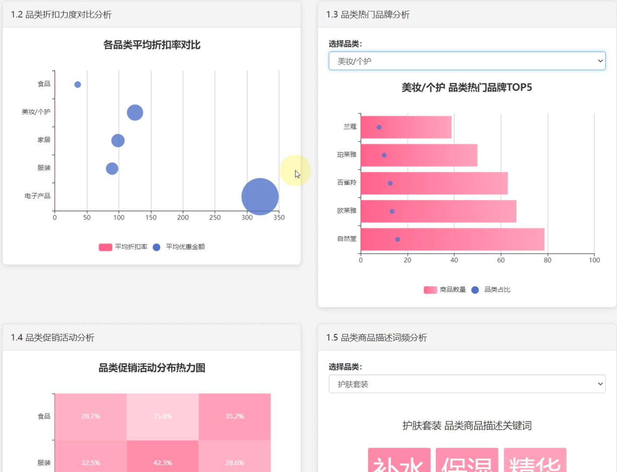
Task: Toggle the 品类占比 legend item
Action: (491, 290)
